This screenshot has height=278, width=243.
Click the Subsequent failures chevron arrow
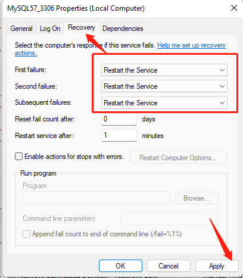click(222, 103)
